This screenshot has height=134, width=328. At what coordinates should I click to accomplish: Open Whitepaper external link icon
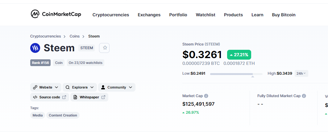point(103,97)
